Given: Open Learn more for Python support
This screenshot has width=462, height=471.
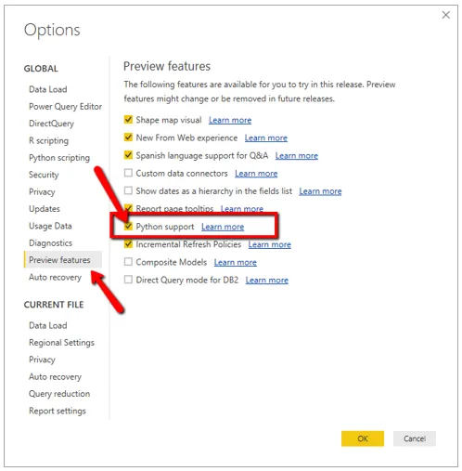Looking at the screenshot, I should click(223, 227).
